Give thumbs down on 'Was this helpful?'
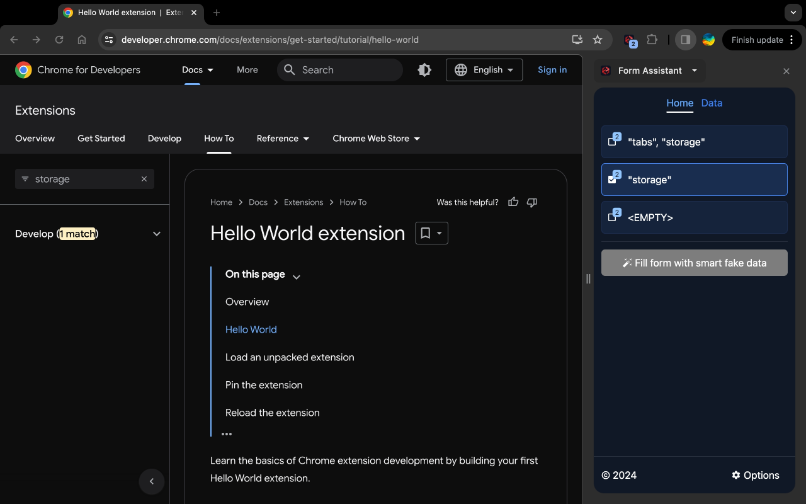 click(531, 202)
